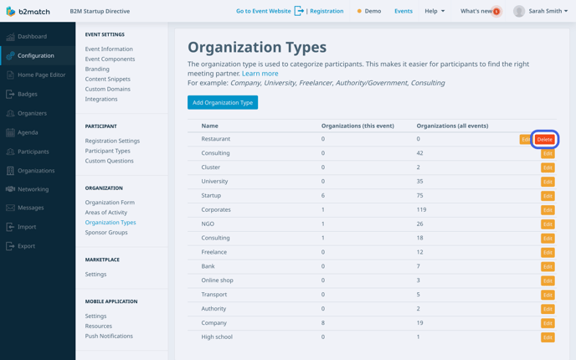Edit the Company organization type

click(x=548, y=323)
